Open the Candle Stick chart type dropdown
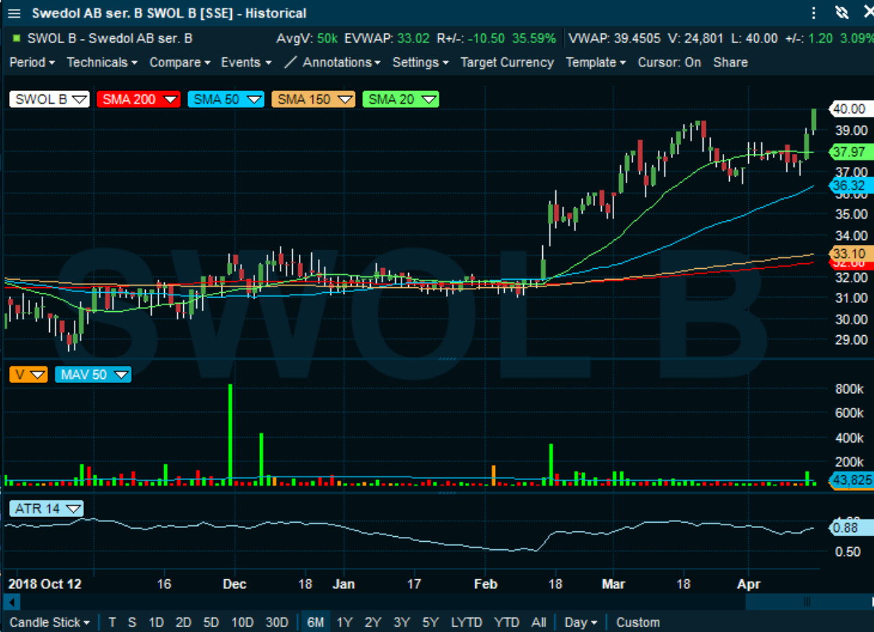The image size is (874, 632). [x=51, y=622]
